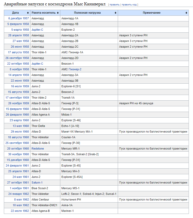Screen dimensions: 193x218
Task: Select the 'Mariner-1' payload cell
Action: pos(89,211)
